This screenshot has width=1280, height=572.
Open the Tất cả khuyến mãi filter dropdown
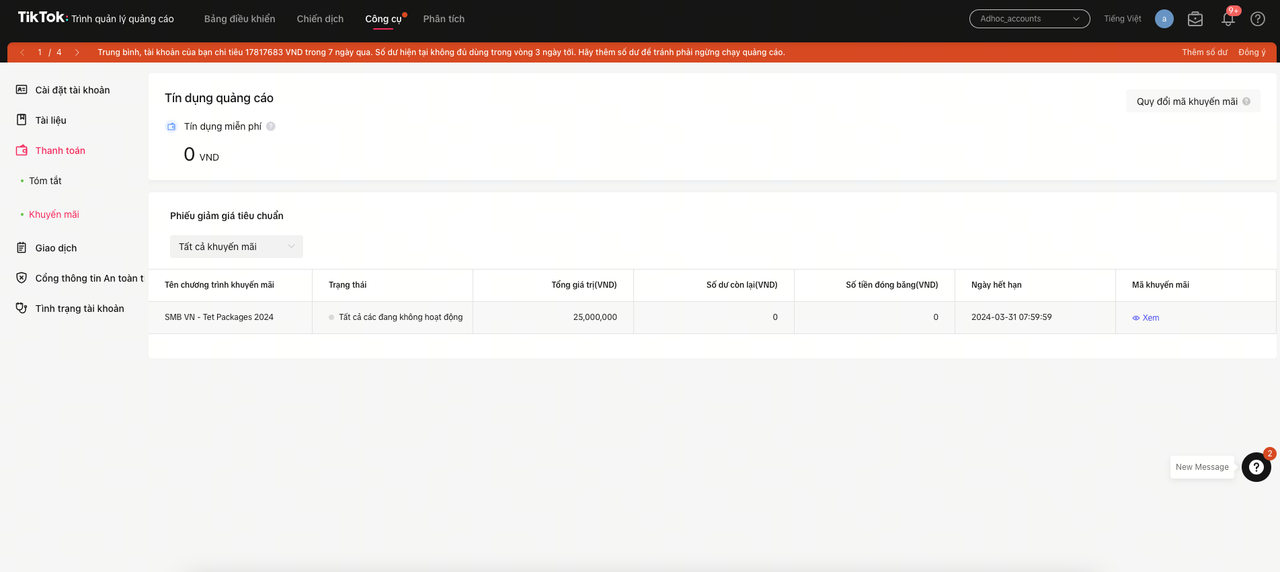[236, 247]
